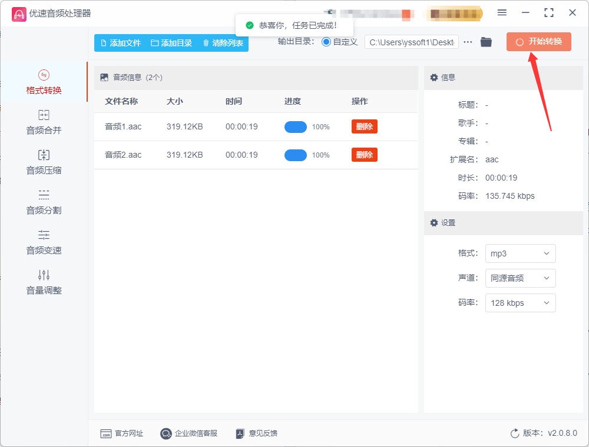
Task: Click progress bar of 音频1.aac
Action: click(296, 127)
